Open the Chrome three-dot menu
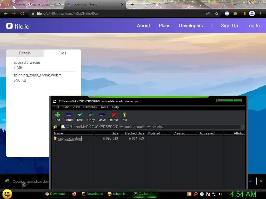 (260, 13)
